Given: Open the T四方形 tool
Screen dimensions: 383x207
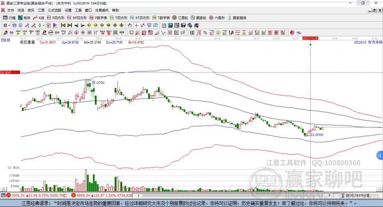Looking at the screenshot, I should point(119,18).
